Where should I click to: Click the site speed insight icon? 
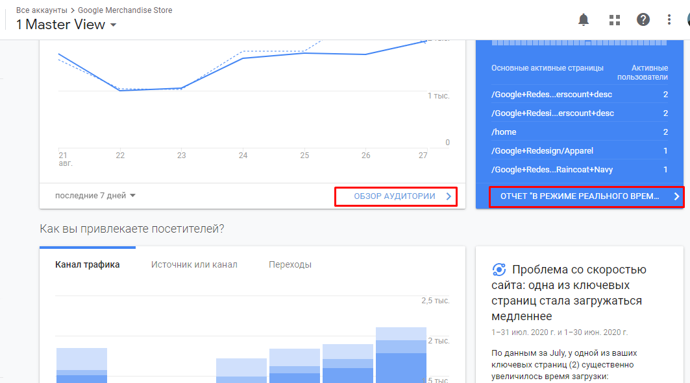click(x=499, y=269)
